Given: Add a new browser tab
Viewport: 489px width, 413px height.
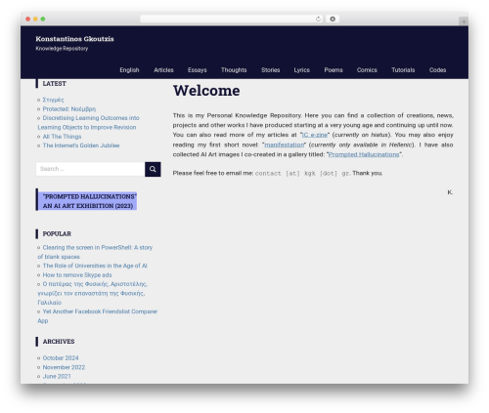Looking at the screenshot, I should (x=464, y=21).
